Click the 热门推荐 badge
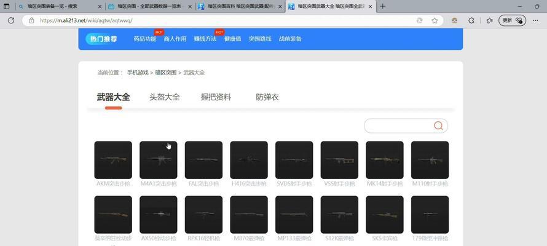Image resolution: width=547 pixels, height=246 pixels. (104, 39)
